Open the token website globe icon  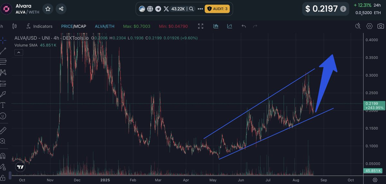[x=150, y=9]
